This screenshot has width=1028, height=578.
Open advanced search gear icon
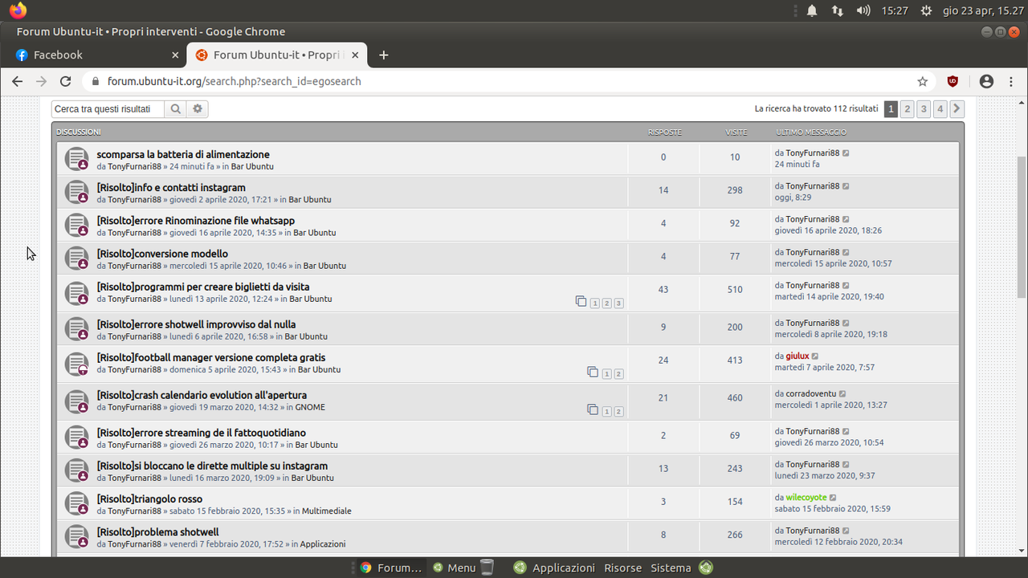[198, 109]
